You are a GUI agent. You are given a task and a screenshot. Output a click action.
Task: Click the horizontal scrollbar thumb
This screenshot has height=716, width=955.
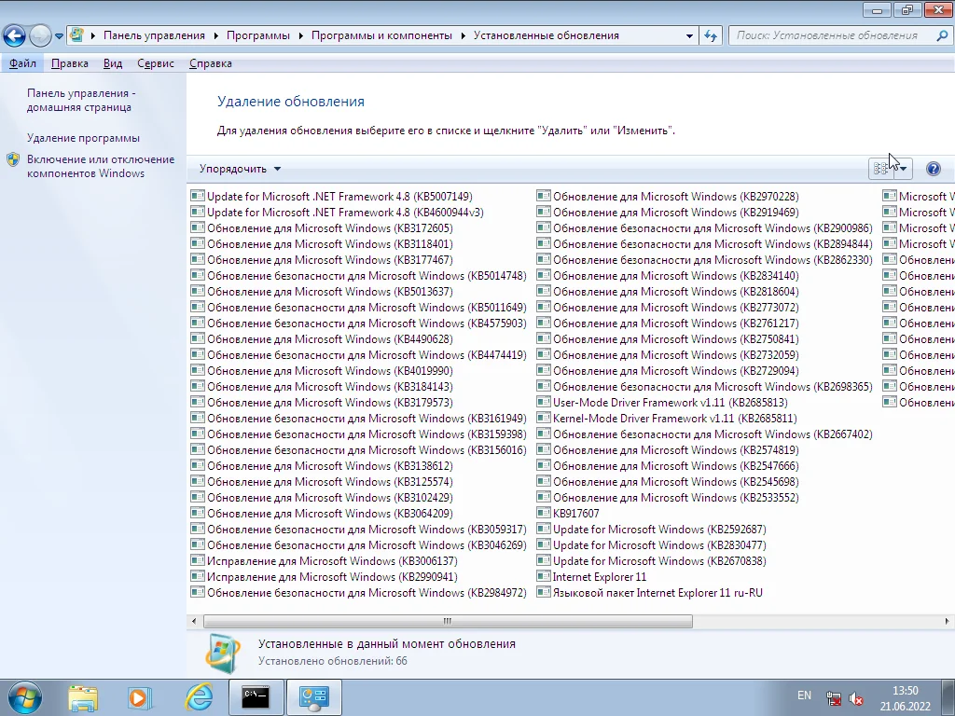[448, 621]
